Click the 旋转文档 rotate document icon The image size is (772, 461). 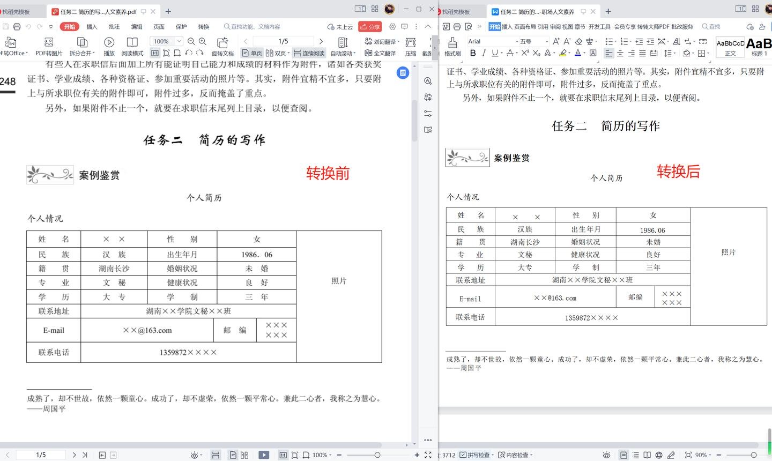click(x=222, y=46)
